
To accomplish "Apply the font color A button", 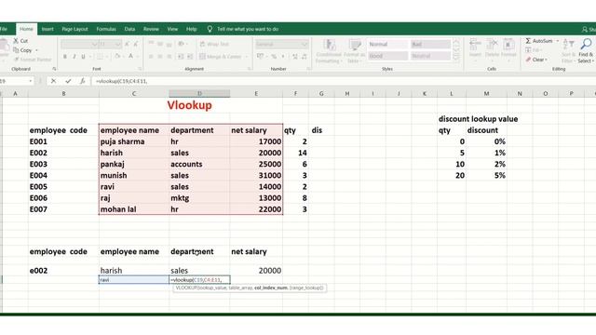I will click(x=130, y=57).
